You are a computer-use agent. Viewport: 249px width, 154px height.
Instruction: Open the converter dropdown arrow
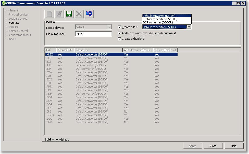[189, 27]
